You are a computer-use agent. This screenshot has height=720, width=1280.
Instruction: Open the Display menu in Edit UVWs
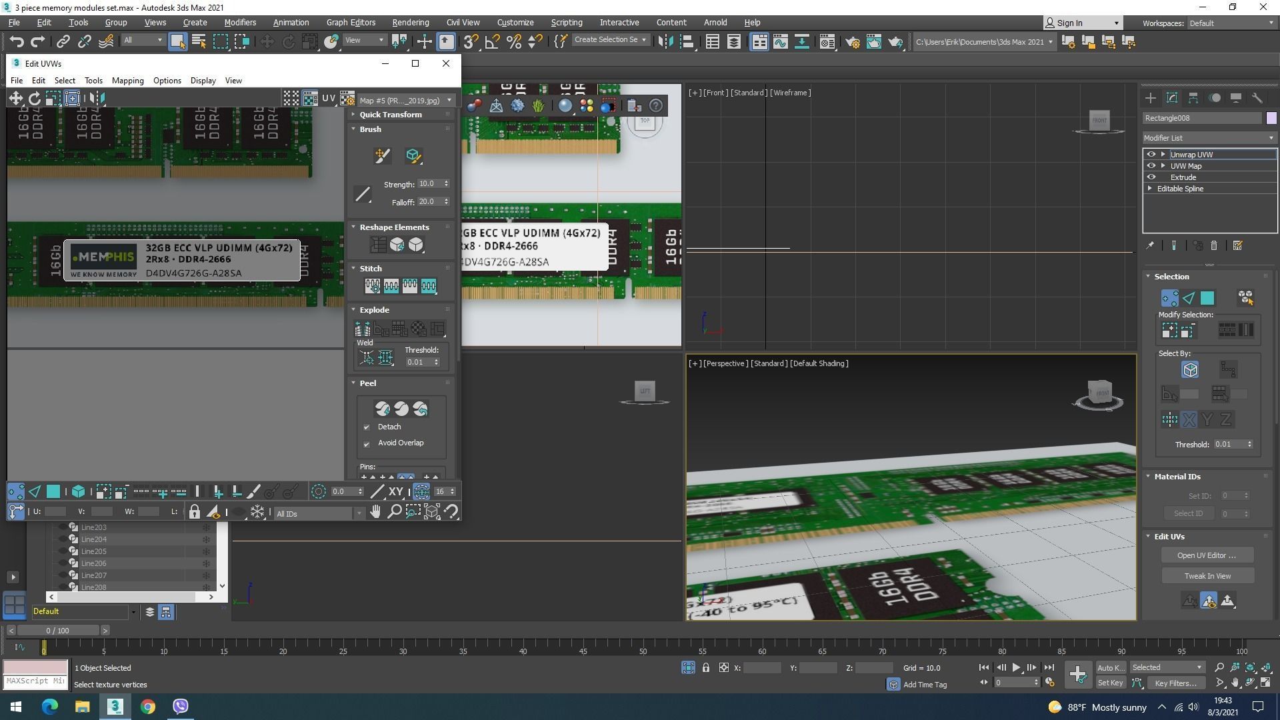click(203, 81)
